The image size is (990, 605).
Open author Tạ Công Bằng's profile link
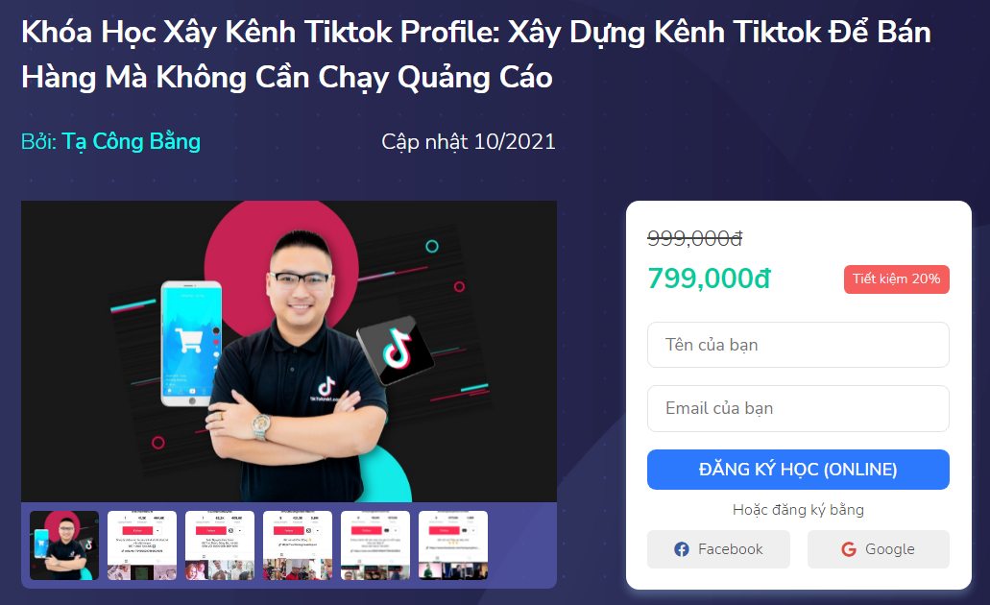(131, 141)
